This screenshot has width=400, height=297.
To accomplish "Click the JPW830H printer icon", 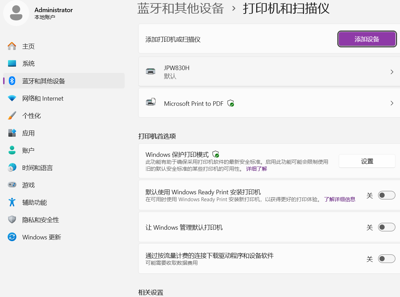I will [150, 71].
